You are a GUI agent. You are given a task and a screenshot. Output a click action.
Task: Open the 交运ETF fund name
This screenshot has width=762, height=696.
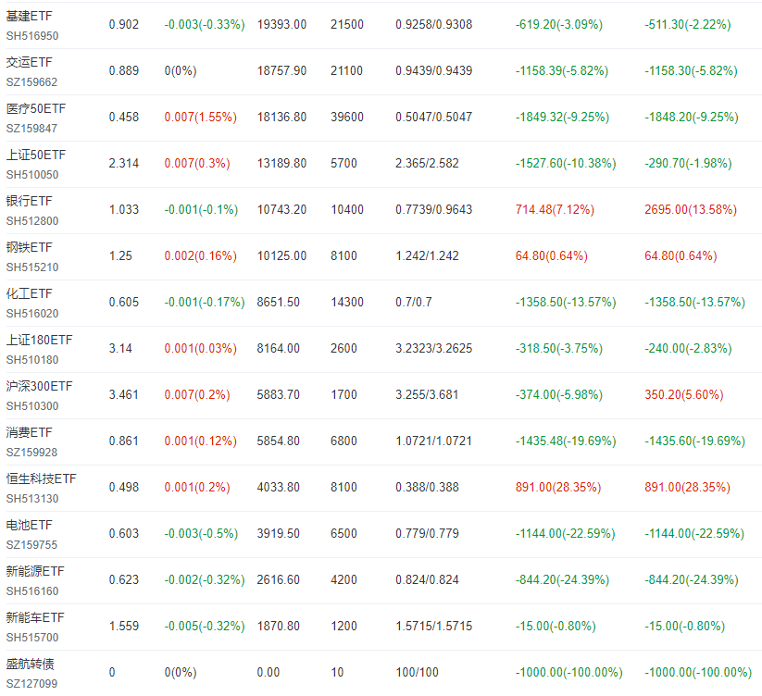click(x=29, y=62)
